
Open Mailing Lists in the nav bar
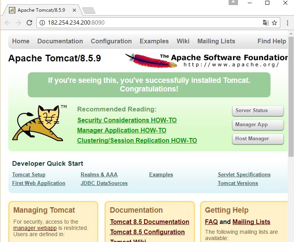coord(216,41)
